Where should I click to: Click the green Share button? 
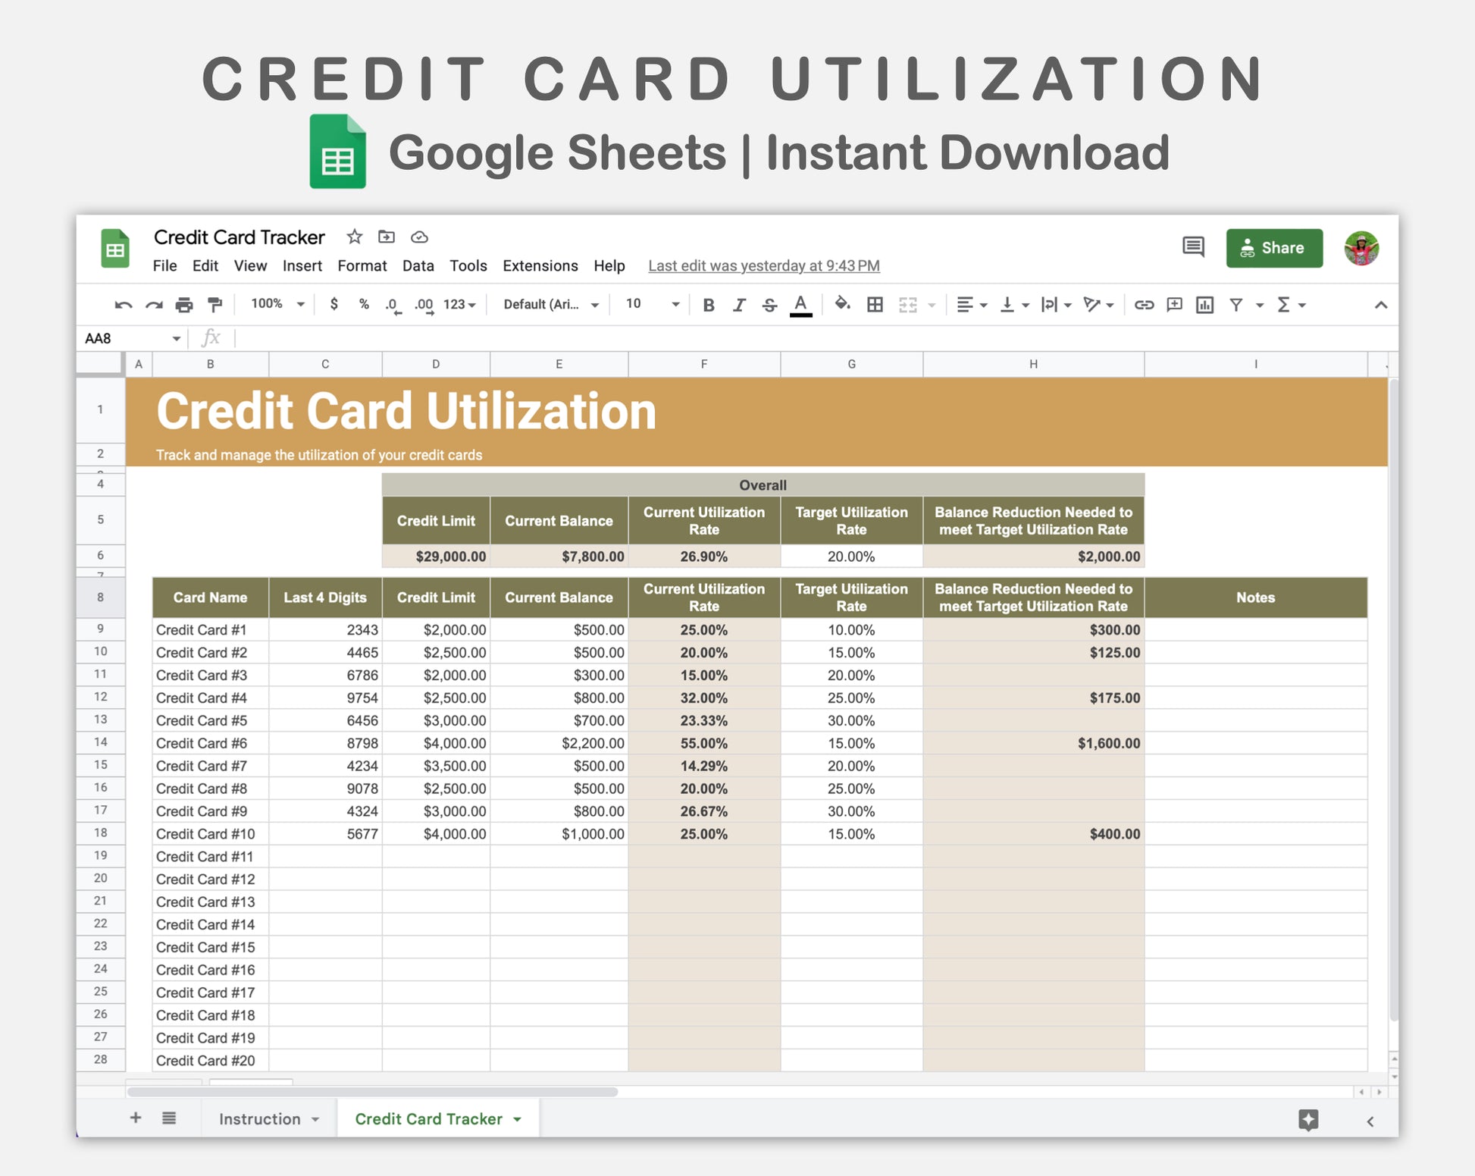tap(1273, 248)
